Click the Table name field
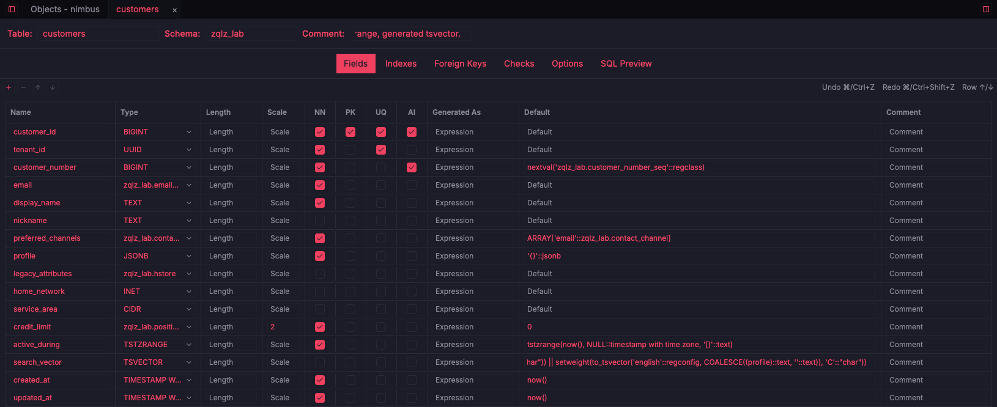 point(98,34)
